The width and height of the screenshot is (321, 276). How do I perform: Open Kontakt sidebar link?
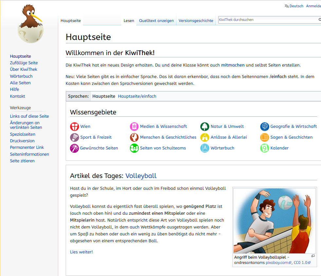click(17, 96)
